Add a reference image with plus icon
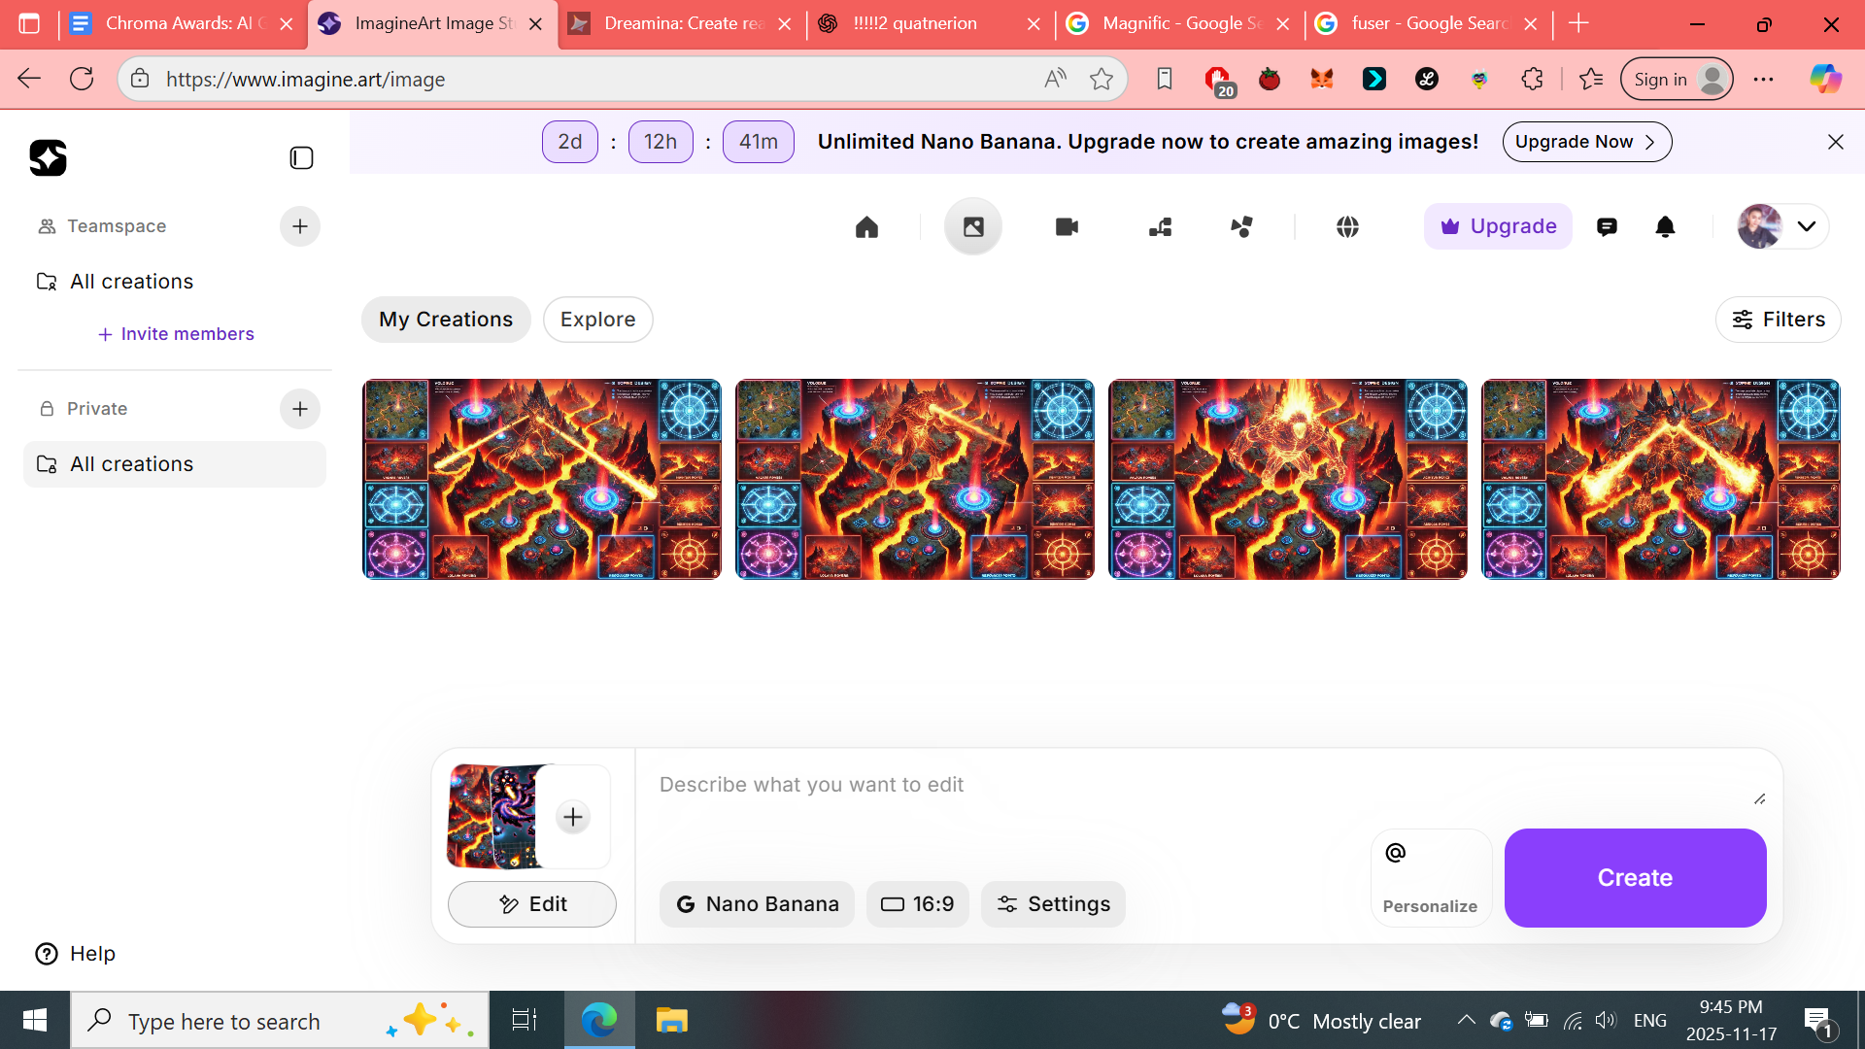The width and height of the screenshot is (1865, 1049). click(573, 817)
